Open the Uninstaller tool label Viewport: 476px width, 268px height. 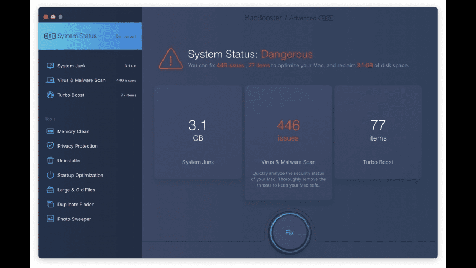(69, 161)
